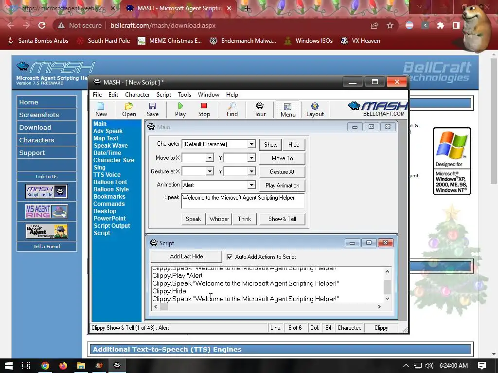
Task: Open the File menu in MASH
Action: click(97, 95)
